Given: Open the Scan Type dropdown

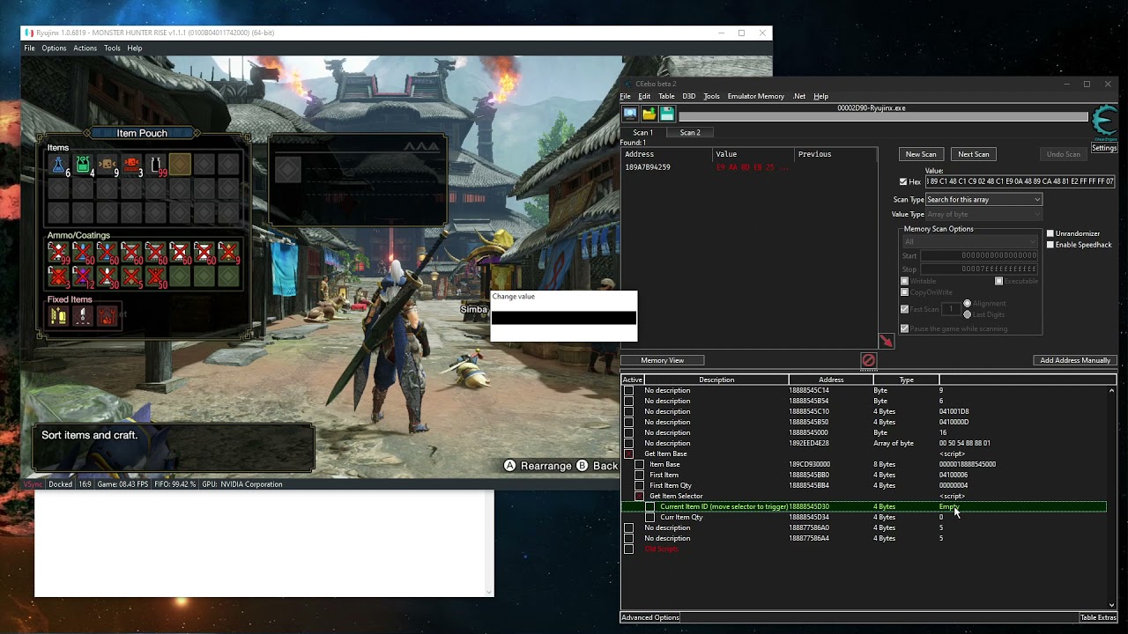Looking at the screenshot, I should tap(983, 200).
